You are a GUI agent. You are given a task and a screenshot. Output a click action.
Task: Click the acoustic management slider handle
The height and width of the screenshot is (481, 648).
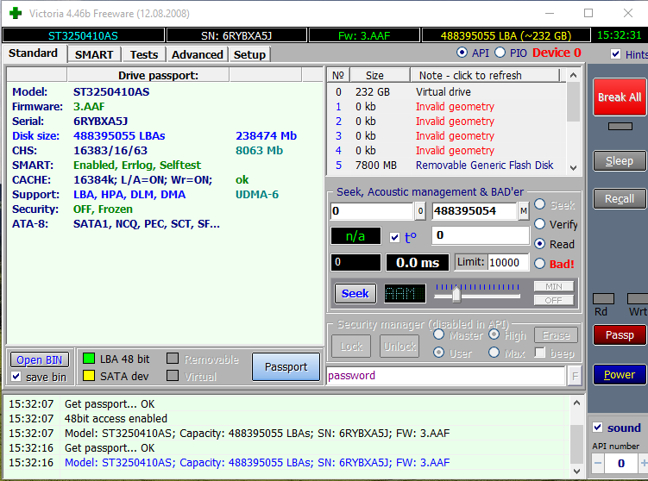click(456, 295)
